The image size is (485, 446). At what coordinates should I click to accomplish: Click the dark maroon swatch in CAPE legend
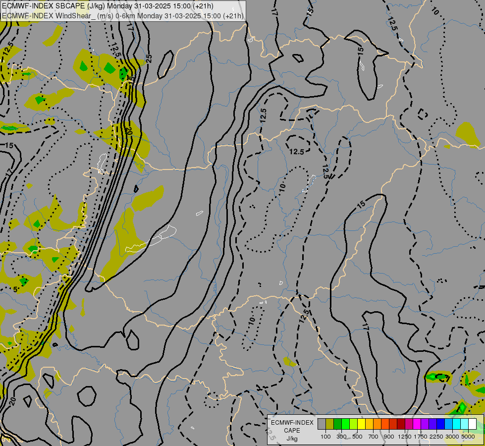tap(401, 424)
